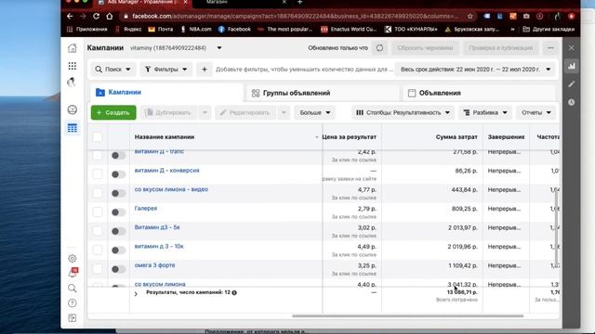This screenshot has width=595, height=334.
Task: Open the Другие закладки folder
Action: [x=549, y=29]
